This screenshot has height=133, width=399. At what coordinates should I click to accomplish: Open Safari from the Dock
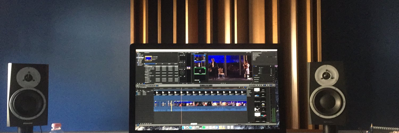[190, 127]
